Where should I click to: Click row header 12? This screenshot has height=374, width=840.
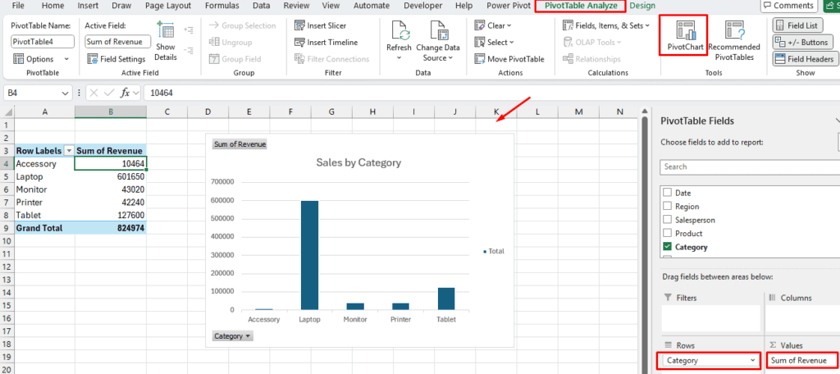[7, 267]
